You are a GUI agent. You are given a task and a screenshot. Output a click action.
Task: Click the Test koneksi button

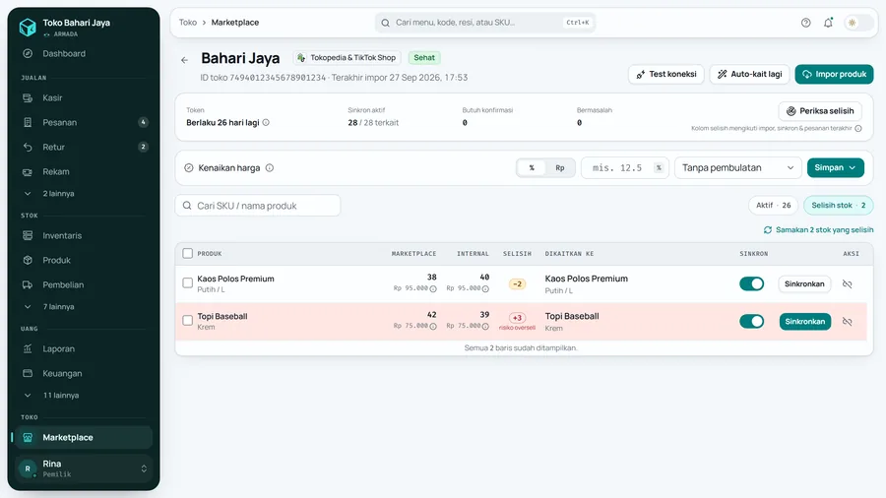click(x=665, y=74)
